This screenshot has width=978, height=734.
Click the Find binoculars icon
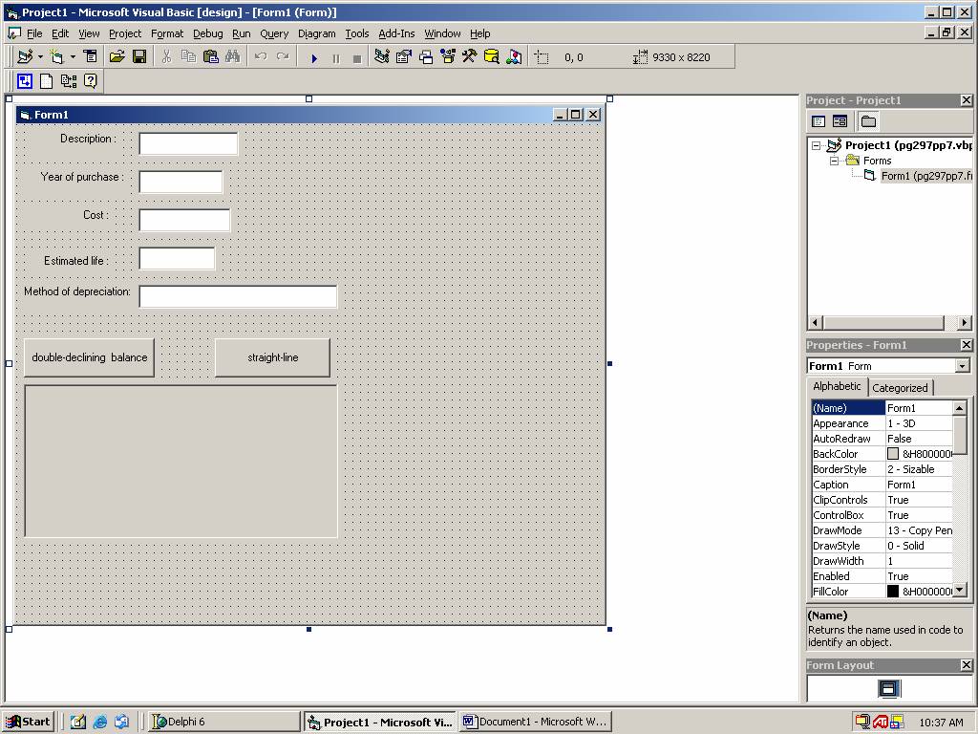(x=232, y=57)
